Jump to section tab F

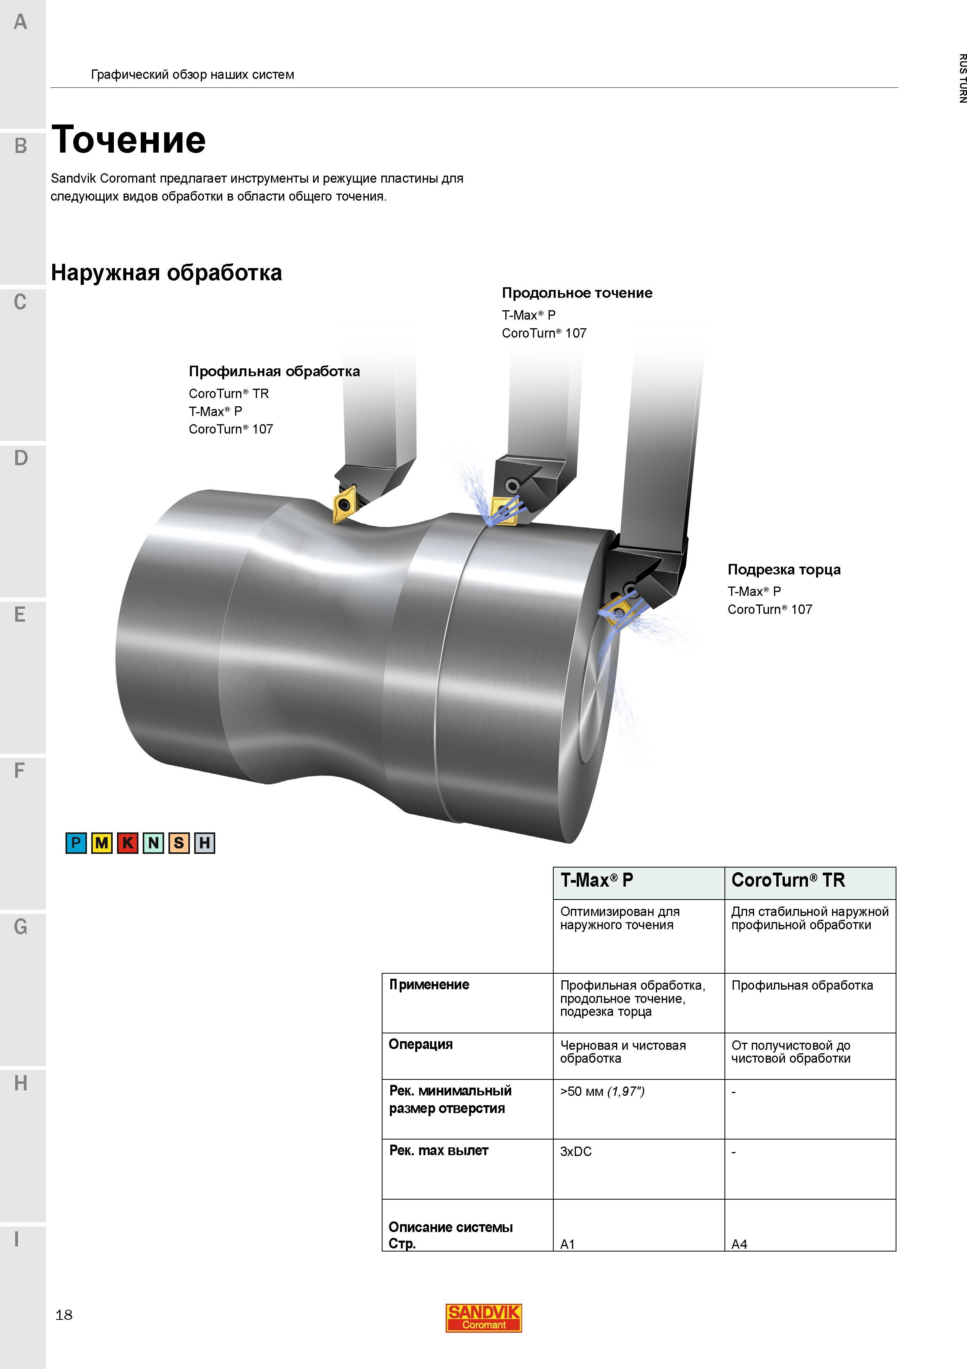click(x=22, y=833)
